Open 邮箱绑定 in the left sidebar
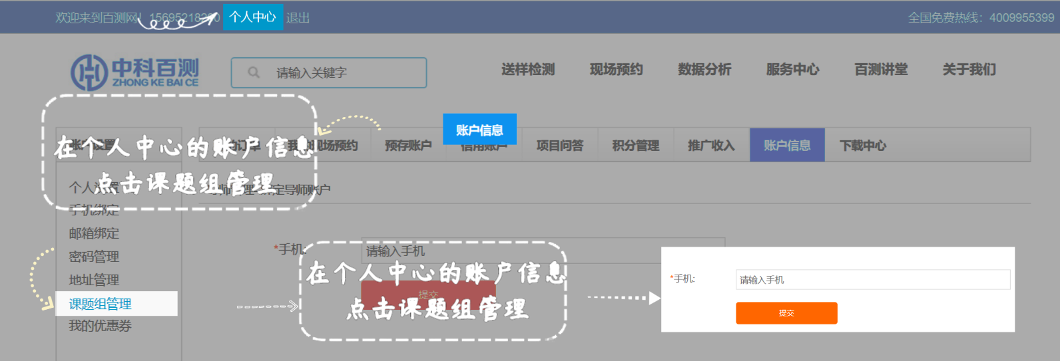The width and height of the screenshot is (1060, 361). pyautogui.click(x=94, y=233)
